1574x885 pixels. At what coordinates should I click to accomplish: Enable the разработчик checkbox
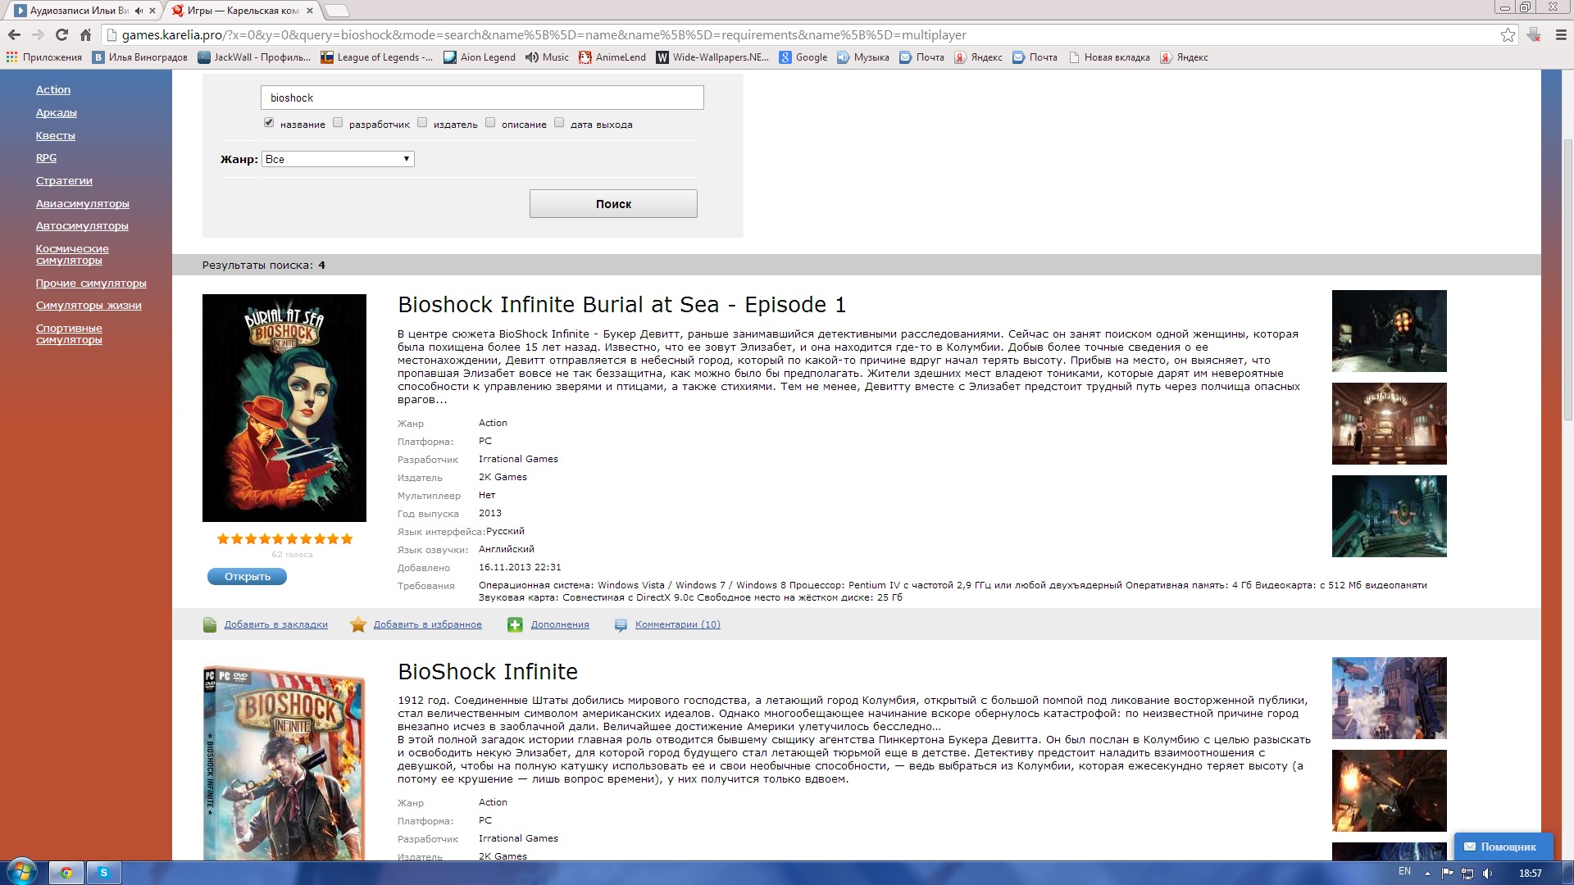pyautogui.click(x=338, y=123)
